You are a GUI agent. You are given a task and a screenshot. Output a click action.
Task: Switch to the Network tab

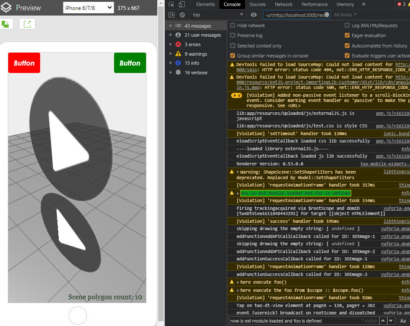click(x=283, y=4)
